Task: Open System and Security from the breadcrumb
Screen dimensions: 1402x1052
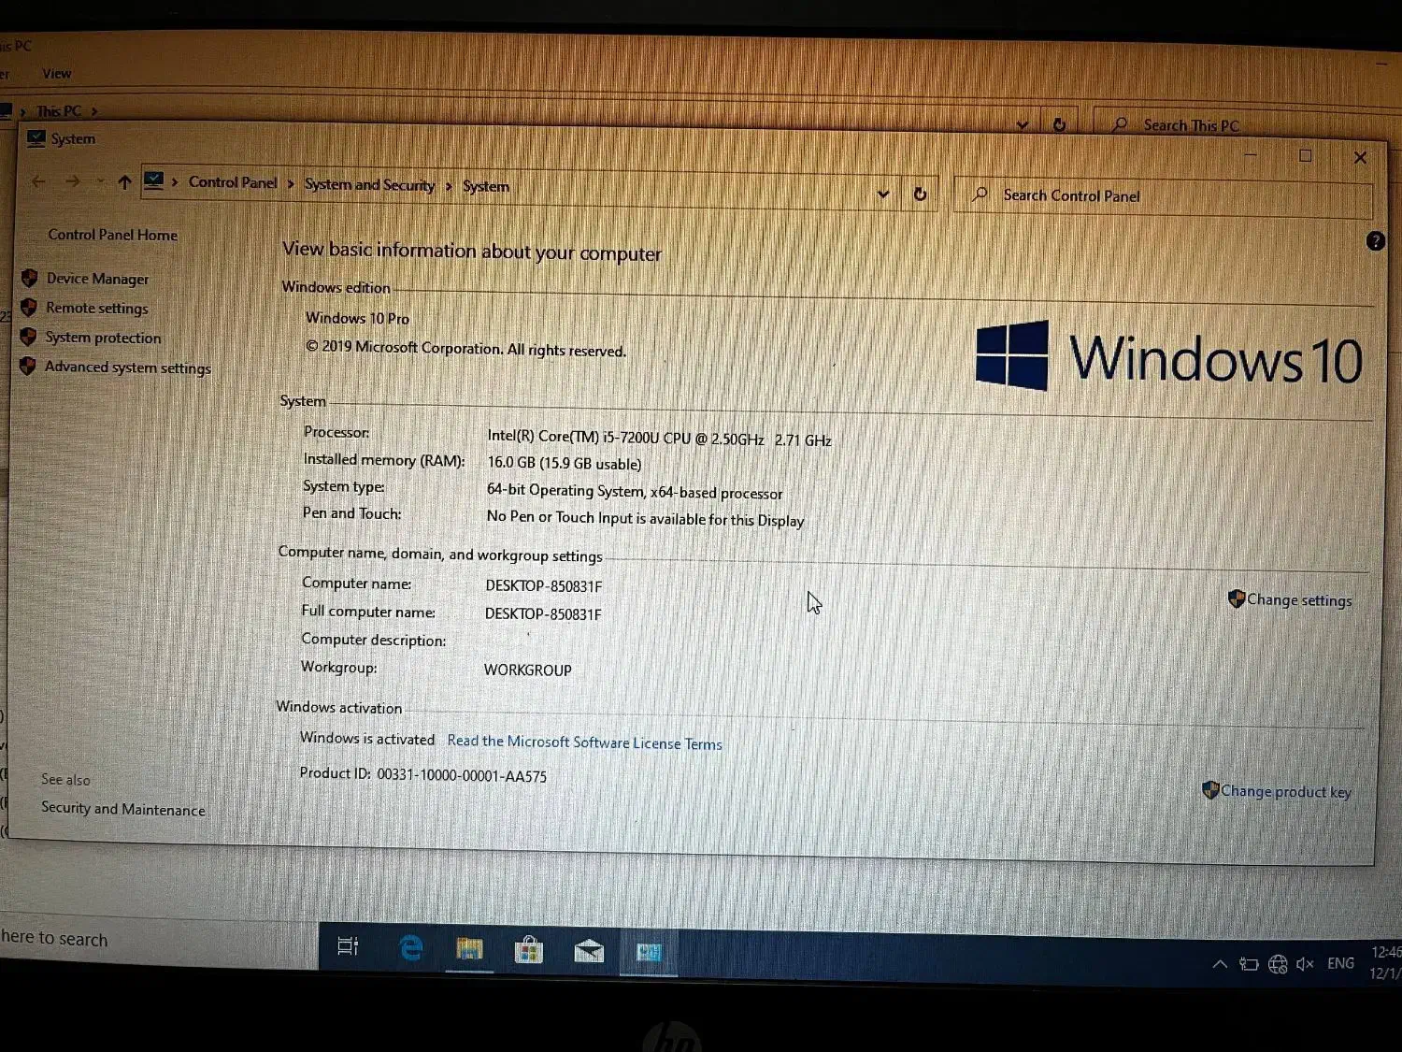Action: [x=369, y=184]
